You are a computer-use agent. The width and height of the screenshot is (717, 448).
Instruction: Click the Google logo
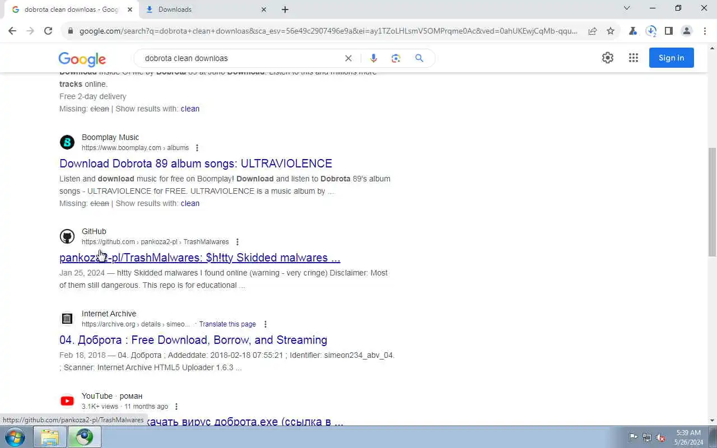click(x=82, y=59)
